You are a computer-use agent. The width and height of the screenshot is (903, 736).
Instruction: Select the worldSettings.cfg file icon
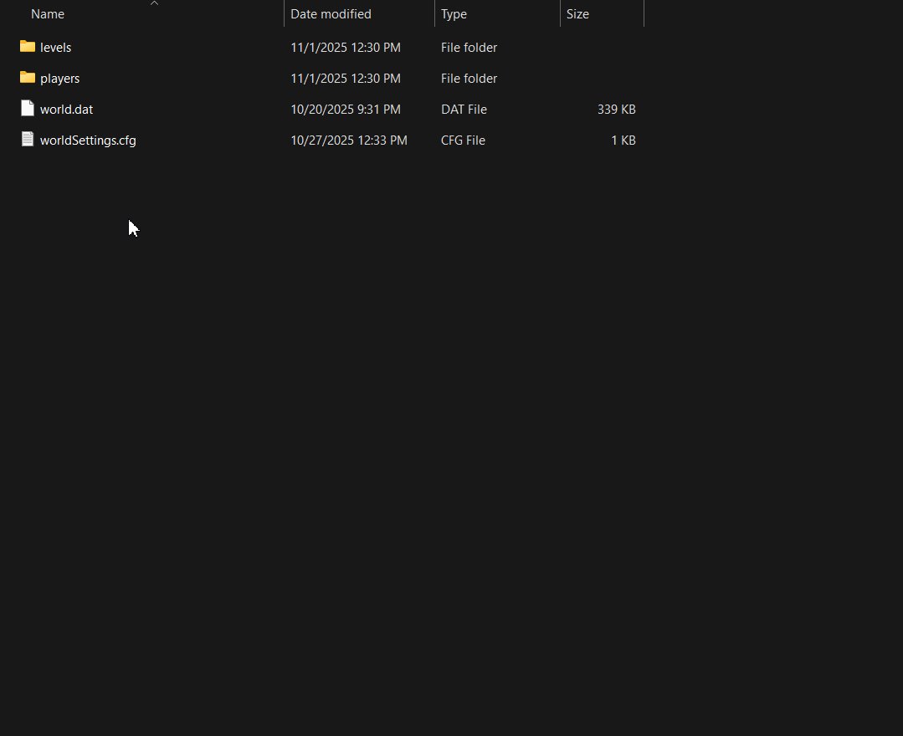(28, 140)
